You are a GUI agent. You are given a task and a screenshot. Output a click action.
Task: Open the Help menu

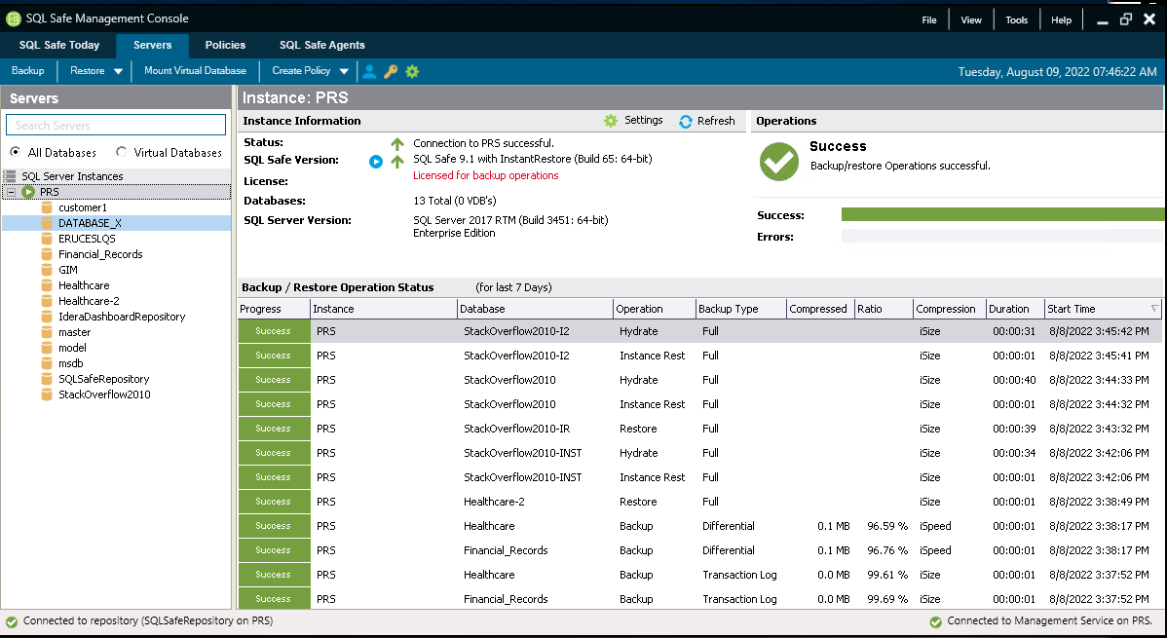tap(1061, 20)
